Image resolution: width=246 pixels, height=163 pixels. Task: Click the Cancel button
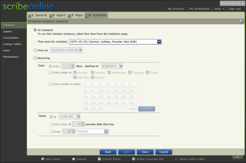(164, 152)
